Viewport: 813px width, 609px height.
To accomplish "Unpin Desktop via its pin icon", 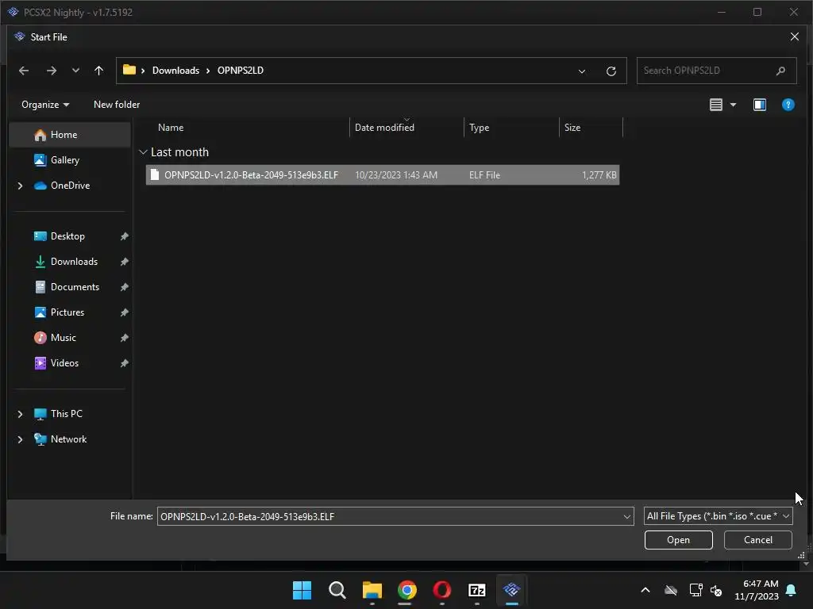I will coord(125,236).
